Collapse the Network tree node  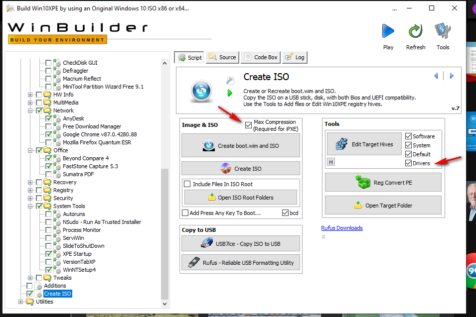pyautogui.click(x=30, y=110)
